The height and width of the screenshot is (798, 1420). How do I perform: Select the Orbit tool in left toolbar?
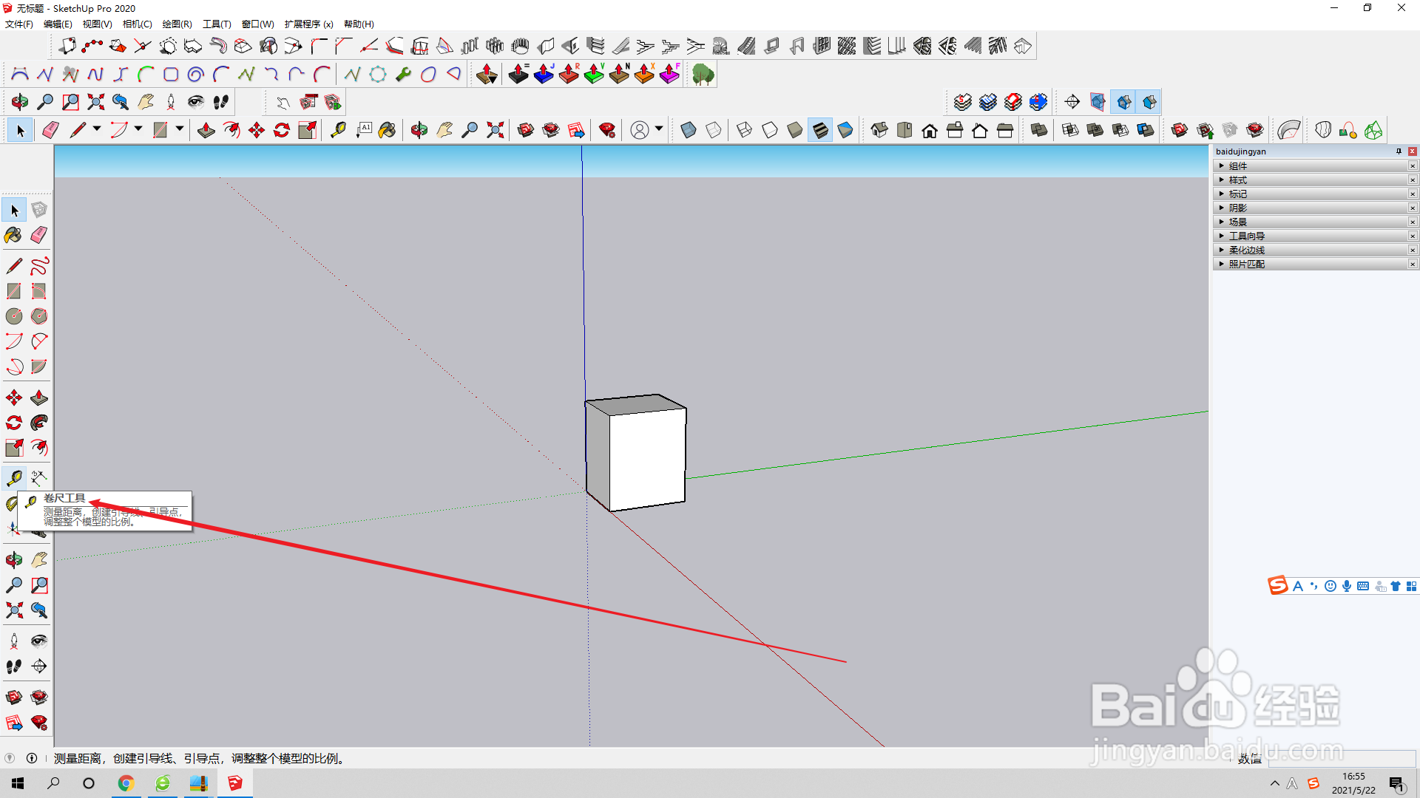pos(14,560)
